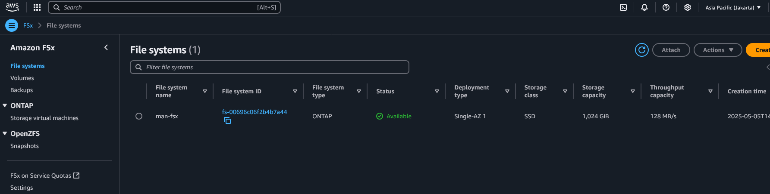Launch CloudShell from the top bar
The height and width of the screenshot is (194, 770).
pos(623,7)
